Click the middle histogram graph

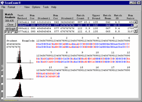tap(20, 72)
